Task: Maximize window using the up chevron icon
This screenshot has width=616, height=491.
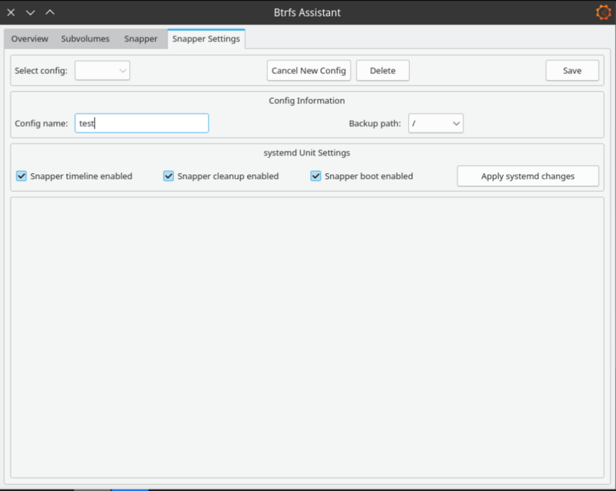Action: tap(50, 12)
